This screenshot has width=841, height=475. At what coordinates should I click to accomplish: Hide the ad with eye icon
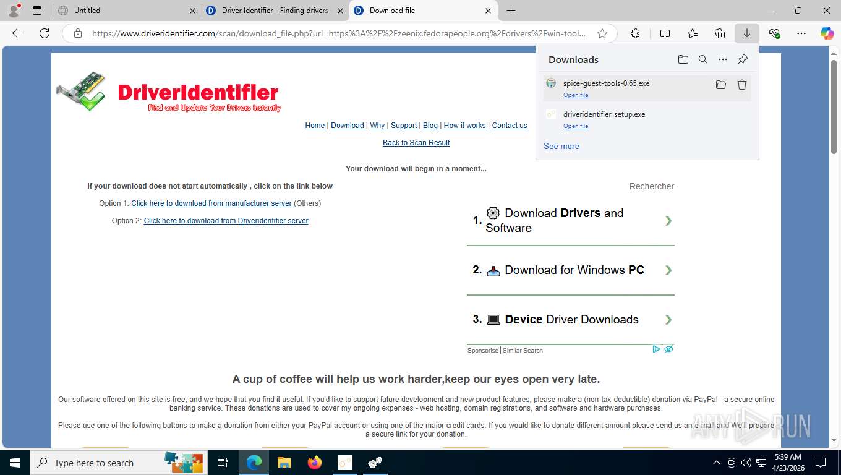coord(668,349)
